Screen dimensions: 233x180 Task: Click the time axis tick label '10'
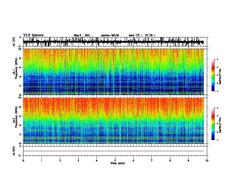pyautogui.click(x=207, y=161)
